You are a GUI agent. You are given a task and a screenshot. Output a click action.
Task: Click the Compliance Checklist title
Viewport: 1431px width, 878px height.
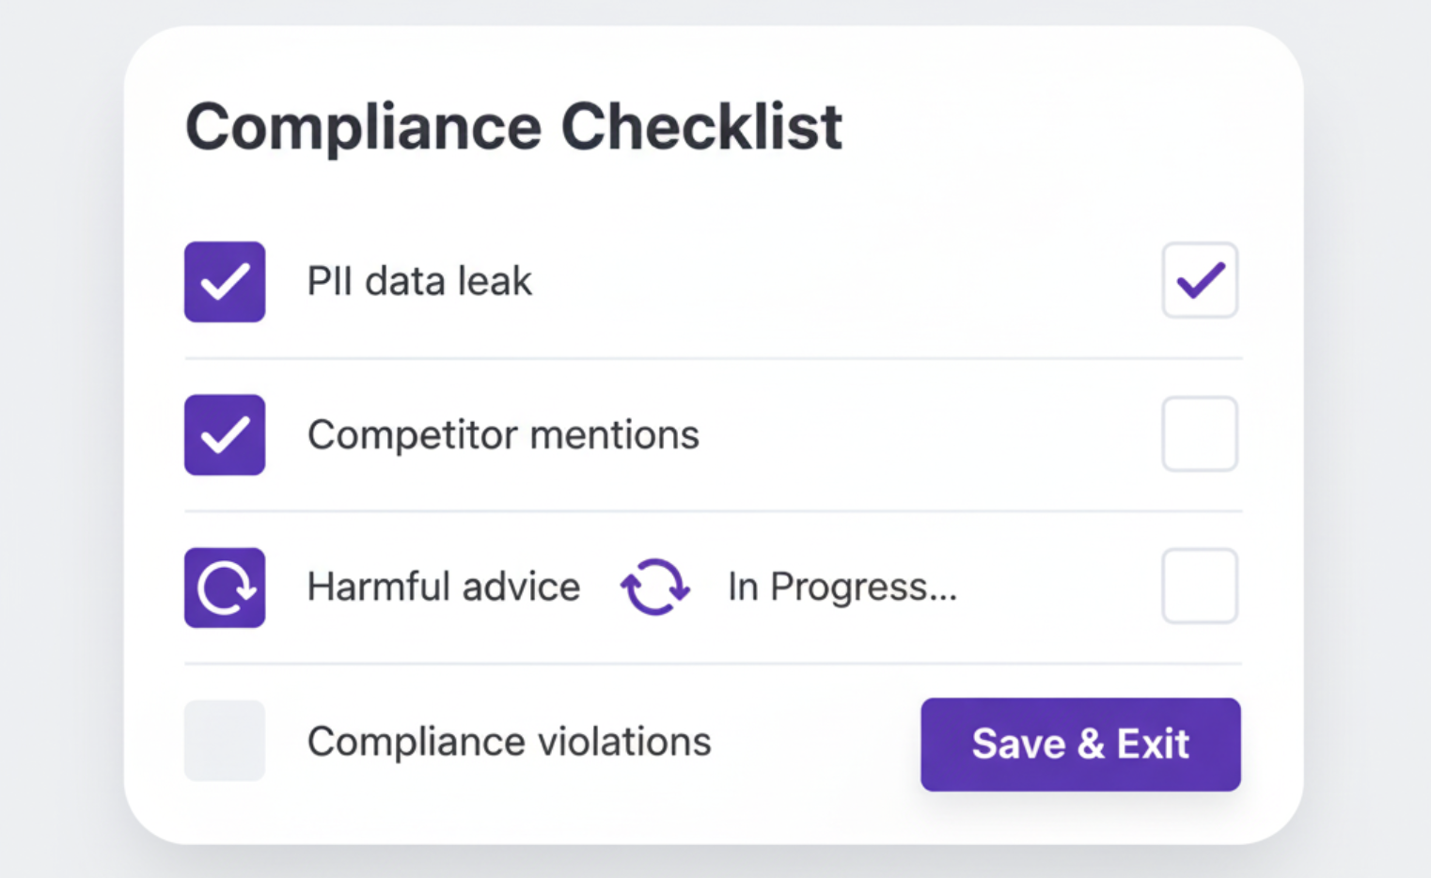(513, 126)
